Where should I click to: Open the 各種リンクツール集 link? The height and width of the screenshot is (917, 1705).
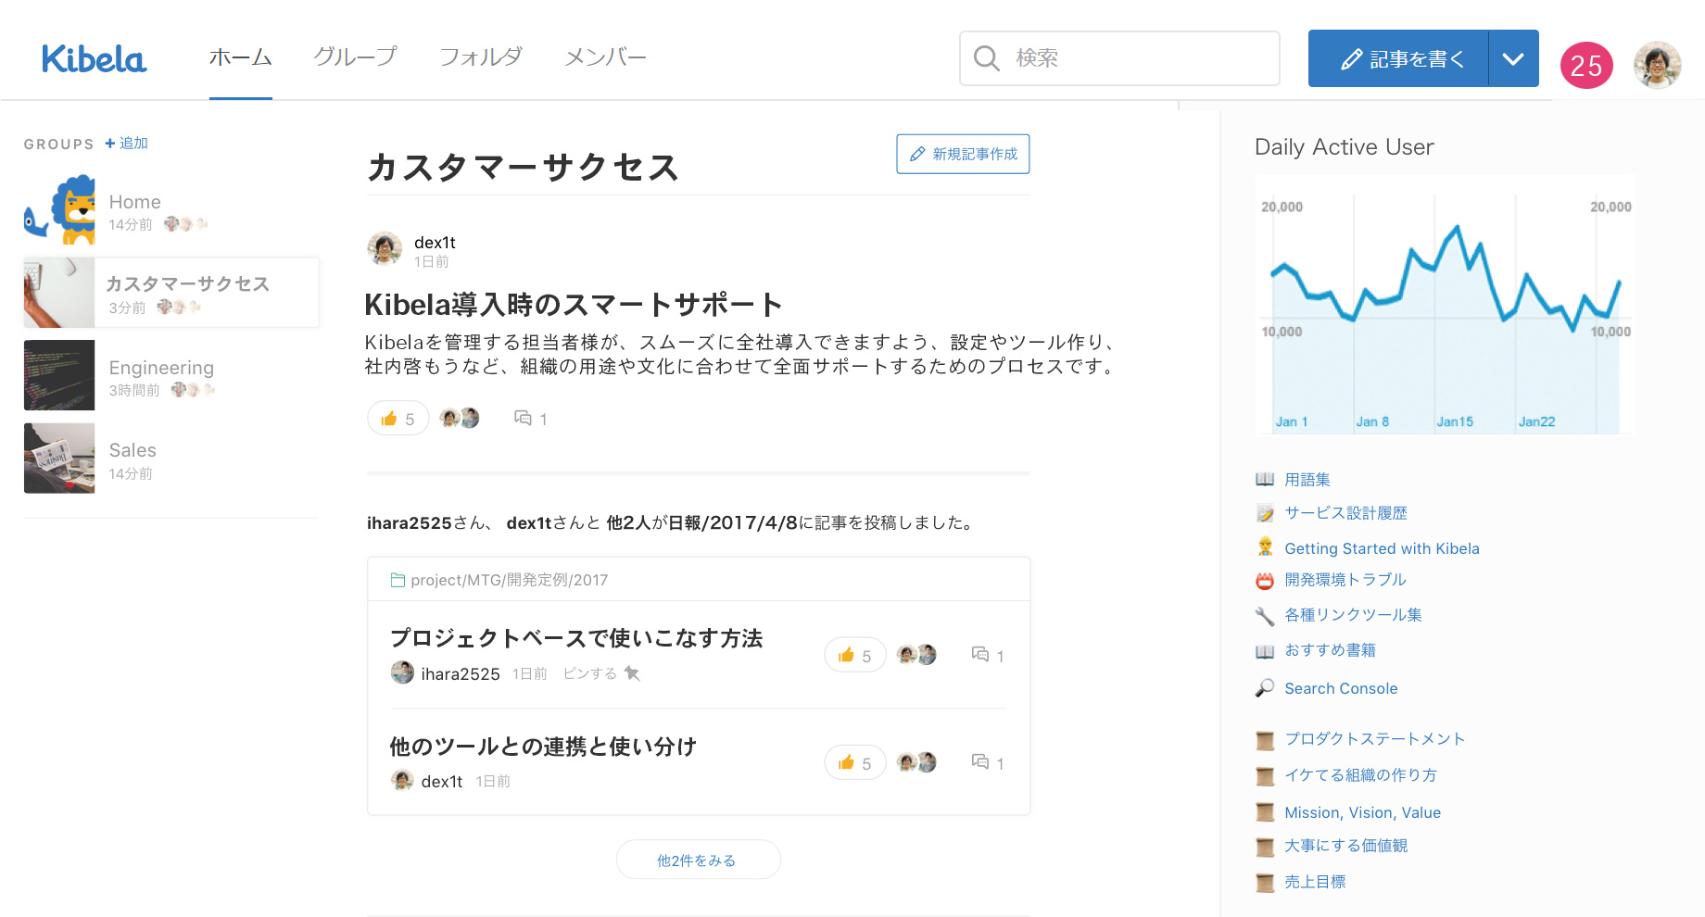pyautogui.click(x=1353, y=615)
